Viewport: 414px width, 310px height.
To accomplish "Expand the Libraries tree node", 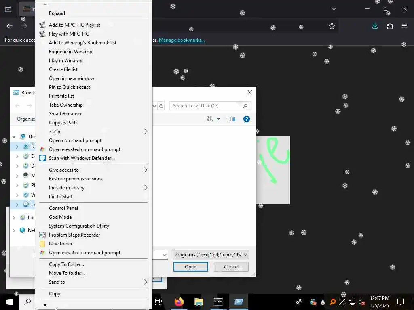I will point(14,218).
